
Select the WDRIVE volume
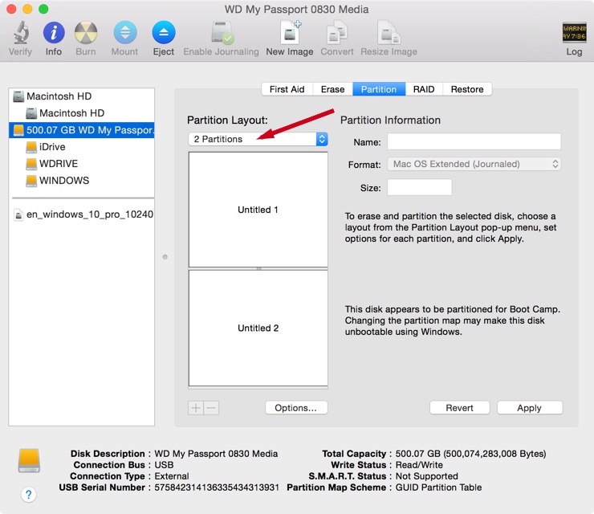(x=81, y=163)
